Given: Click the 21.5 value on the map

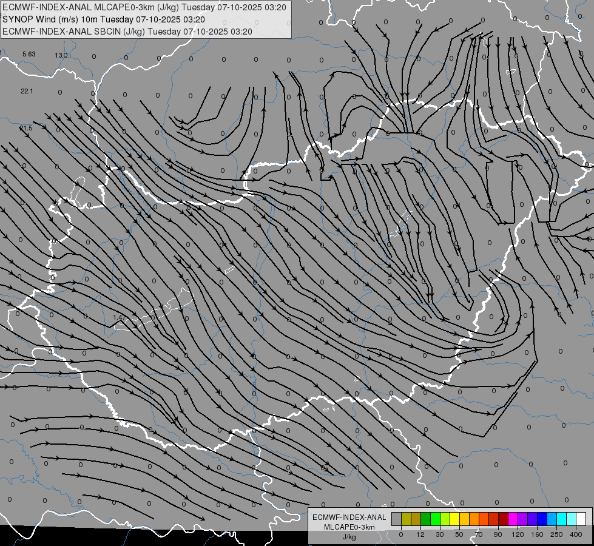Looking at the screenshot, I should (x=26, y=128).
